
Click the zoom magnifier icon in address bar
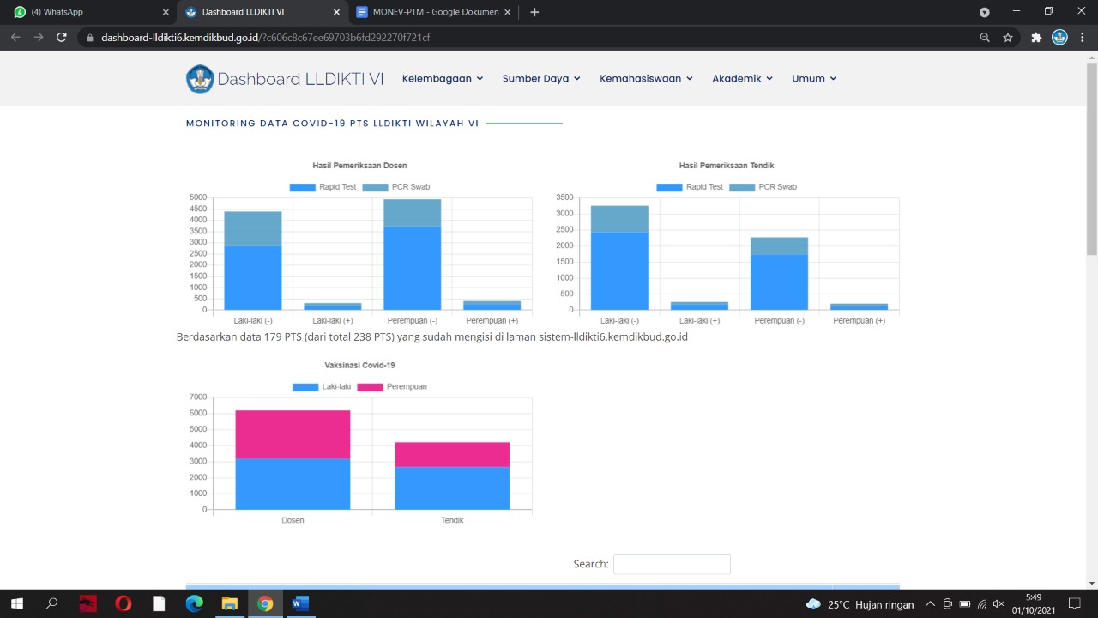(x=985, y=38)
